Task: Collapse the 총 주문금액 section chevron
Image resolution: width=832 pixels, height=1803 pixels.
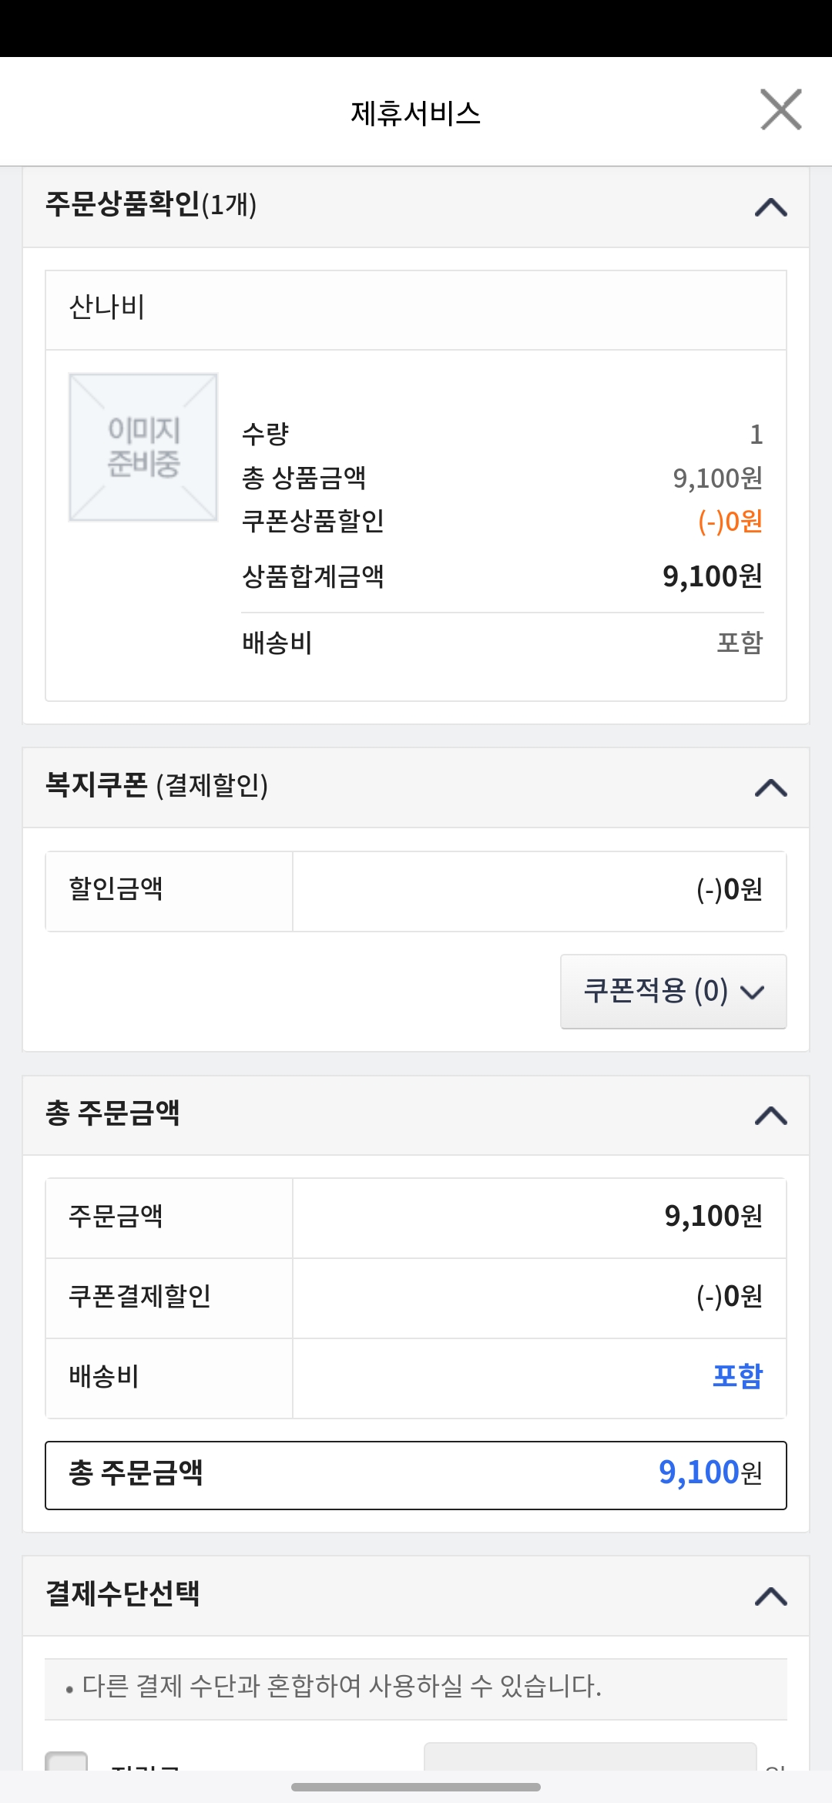Action: (x=771, y=1115)
